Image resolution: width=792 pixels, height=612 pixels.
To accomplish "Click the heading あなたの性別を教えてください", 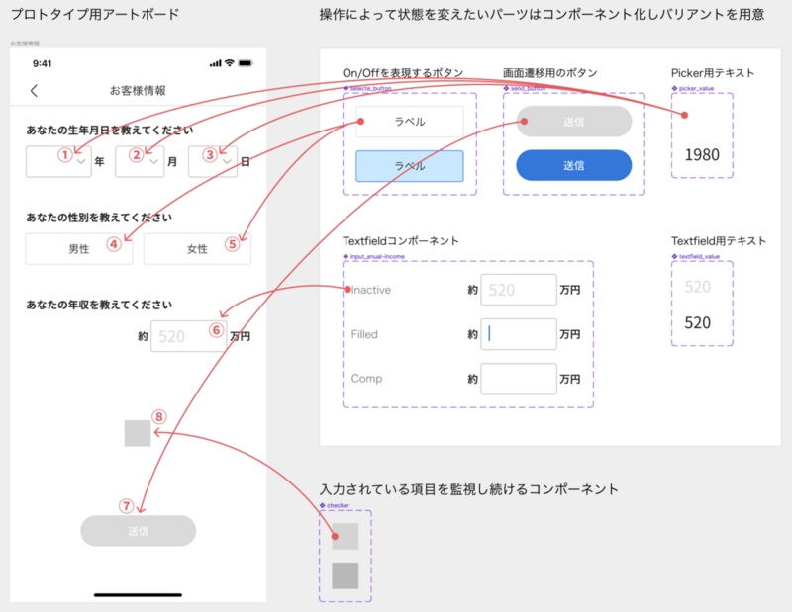I will pos(99,218).
